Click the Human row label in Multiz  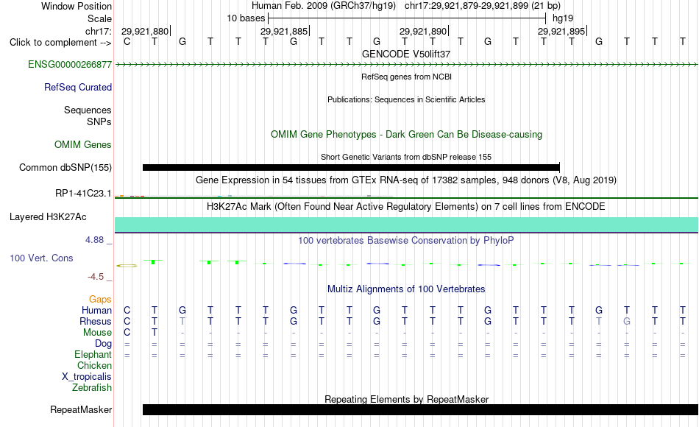96,311
